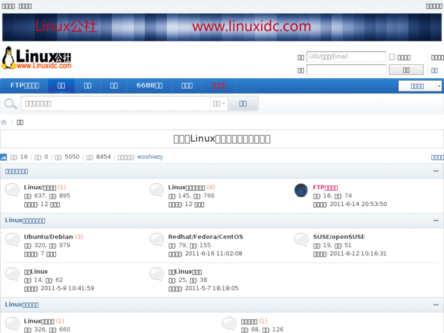The width and height of the screenshot is (444, 333).
Task: Open the FTP forum globe icon
Action: coord(301,190)
